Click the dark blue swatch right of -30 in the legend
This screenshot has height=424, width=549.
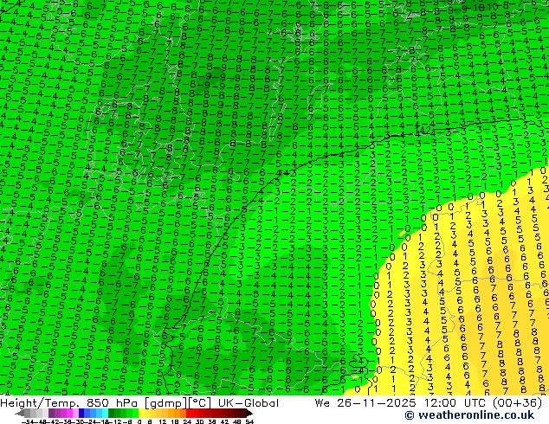(81, 414)
